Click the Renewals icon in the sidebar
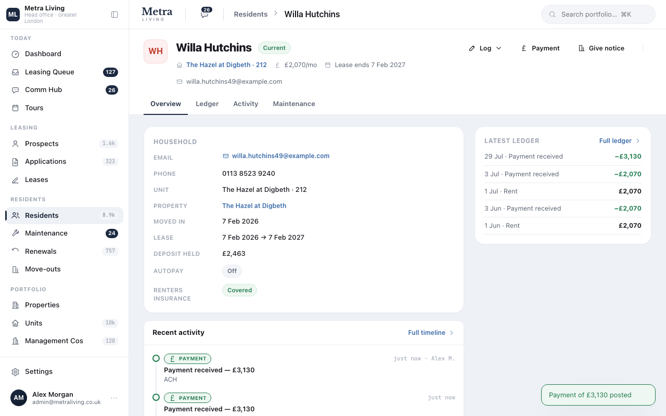 [16, 251]
